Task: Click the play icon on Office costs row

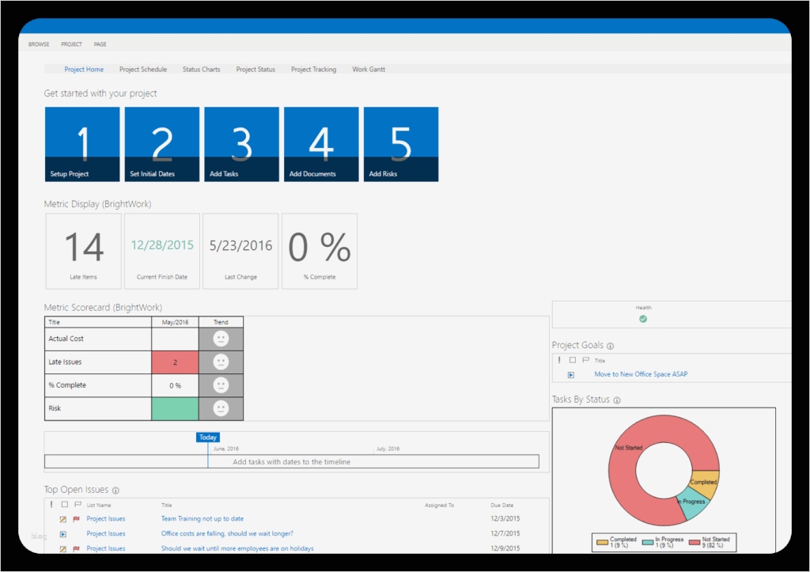Action: (63, 534)
